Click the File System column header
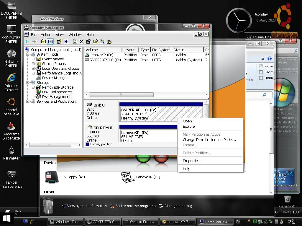The image size is (302, 226). coord(161,50)
